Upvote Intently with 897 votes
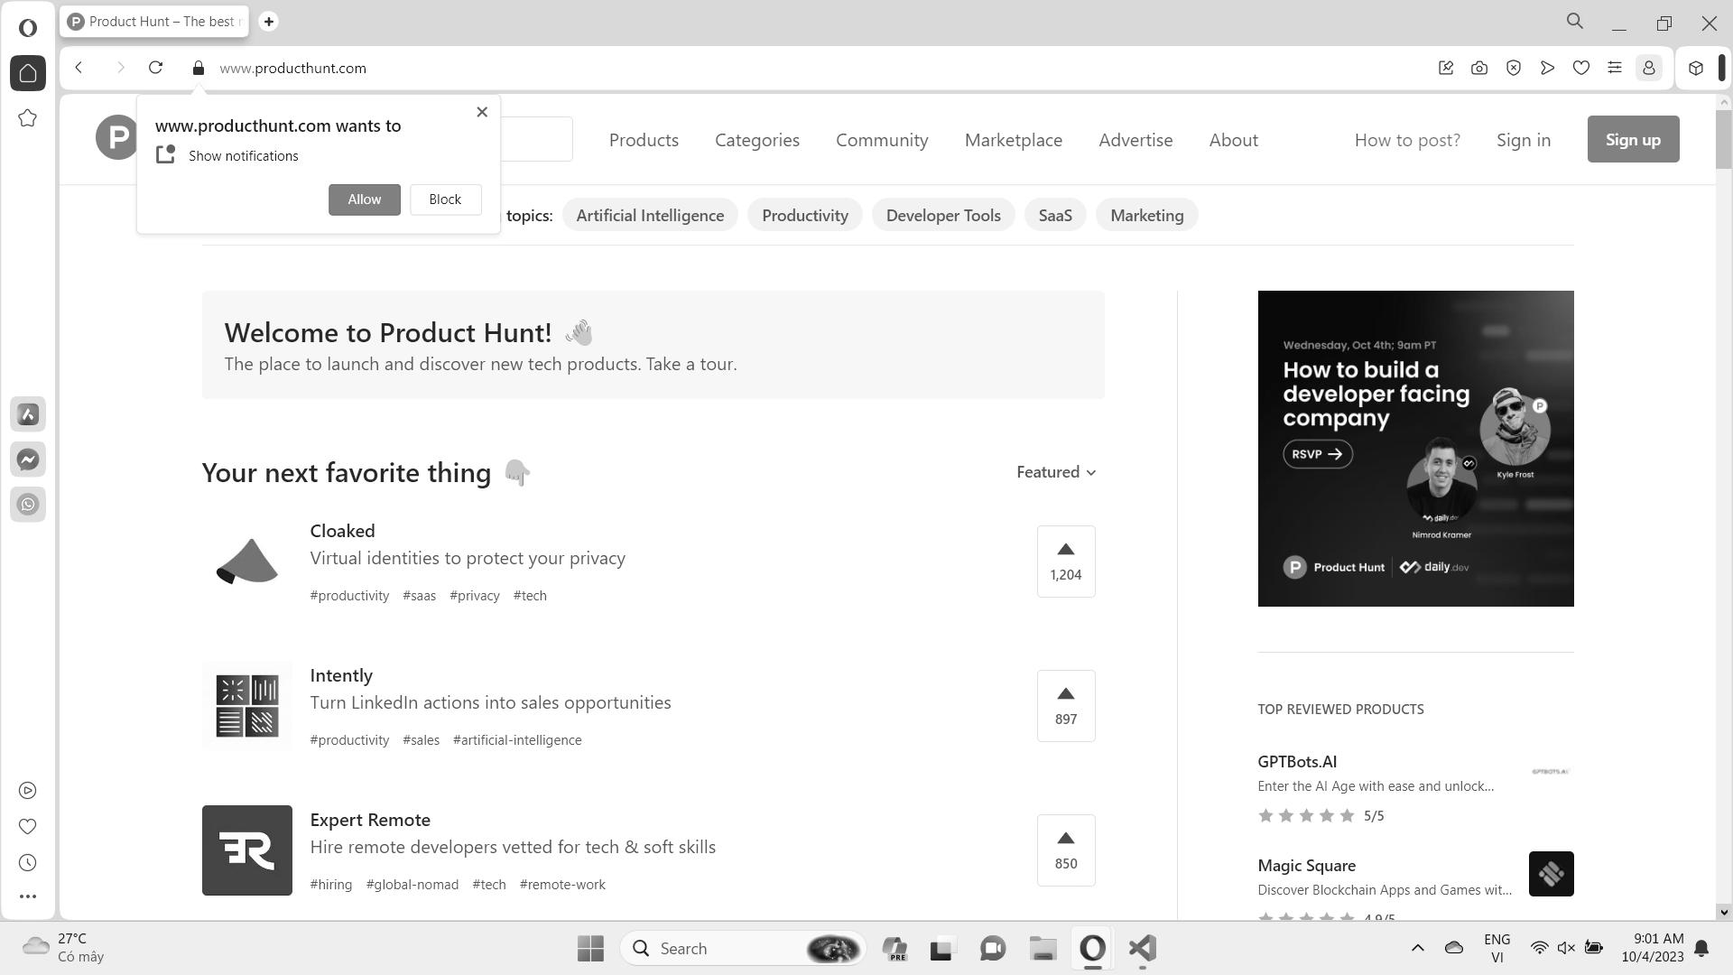Screen dimensions: 1733x975 [x=1066, y=706]
